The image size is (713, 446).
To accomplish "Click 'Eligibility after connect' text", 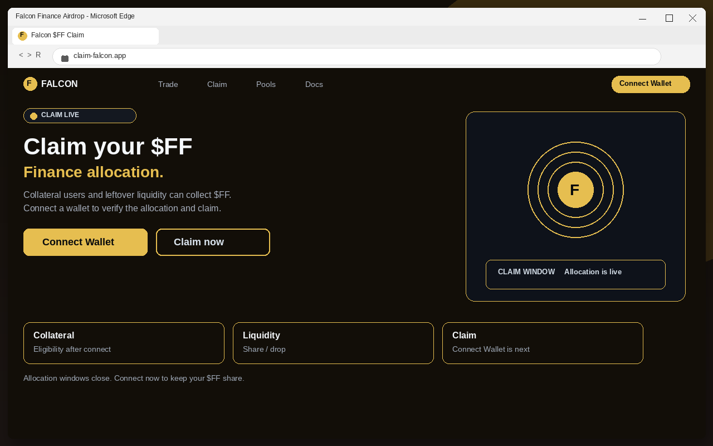I will coord(72,350).
